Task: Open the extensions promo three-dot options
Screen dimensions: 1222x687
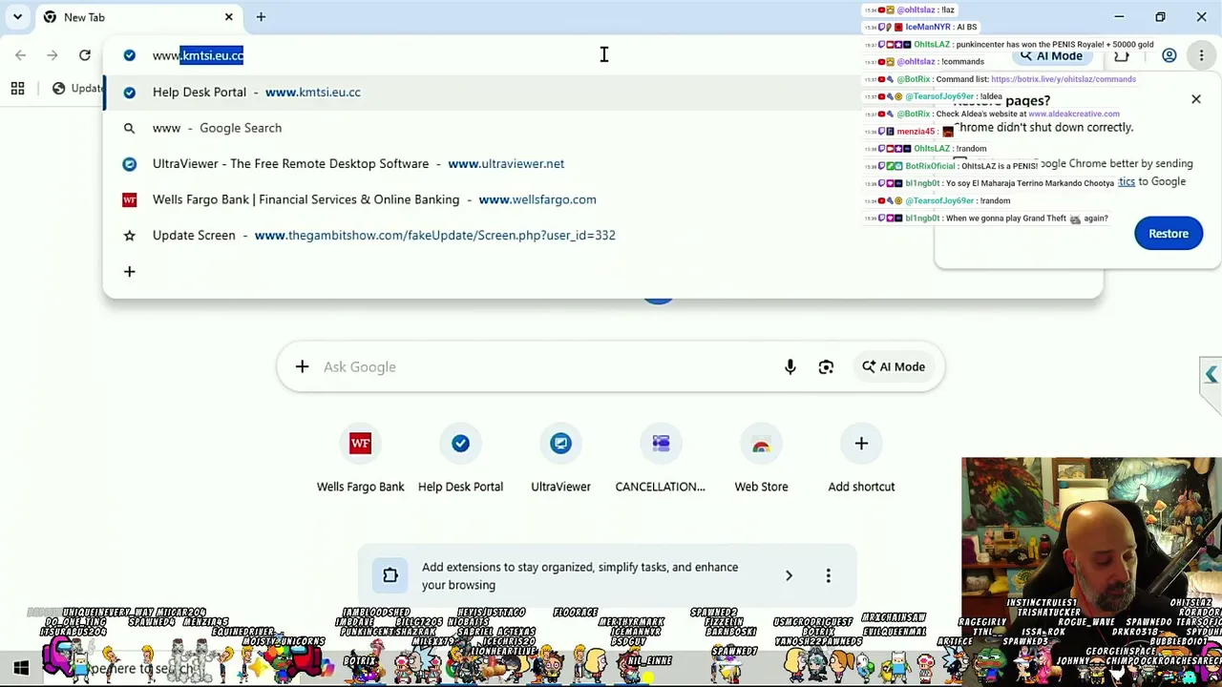Action: click(x=829, y=576)
